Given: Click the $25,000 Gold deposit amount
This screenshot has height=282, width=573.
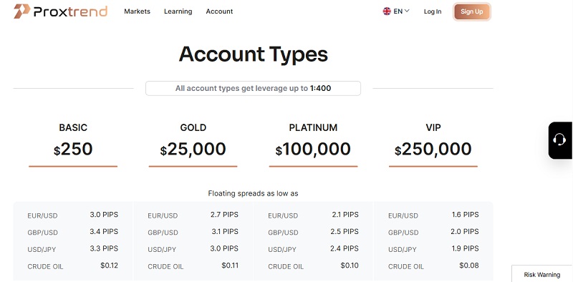Looking at the screenshot, I should pyautogui.click(x=193, y=149).
